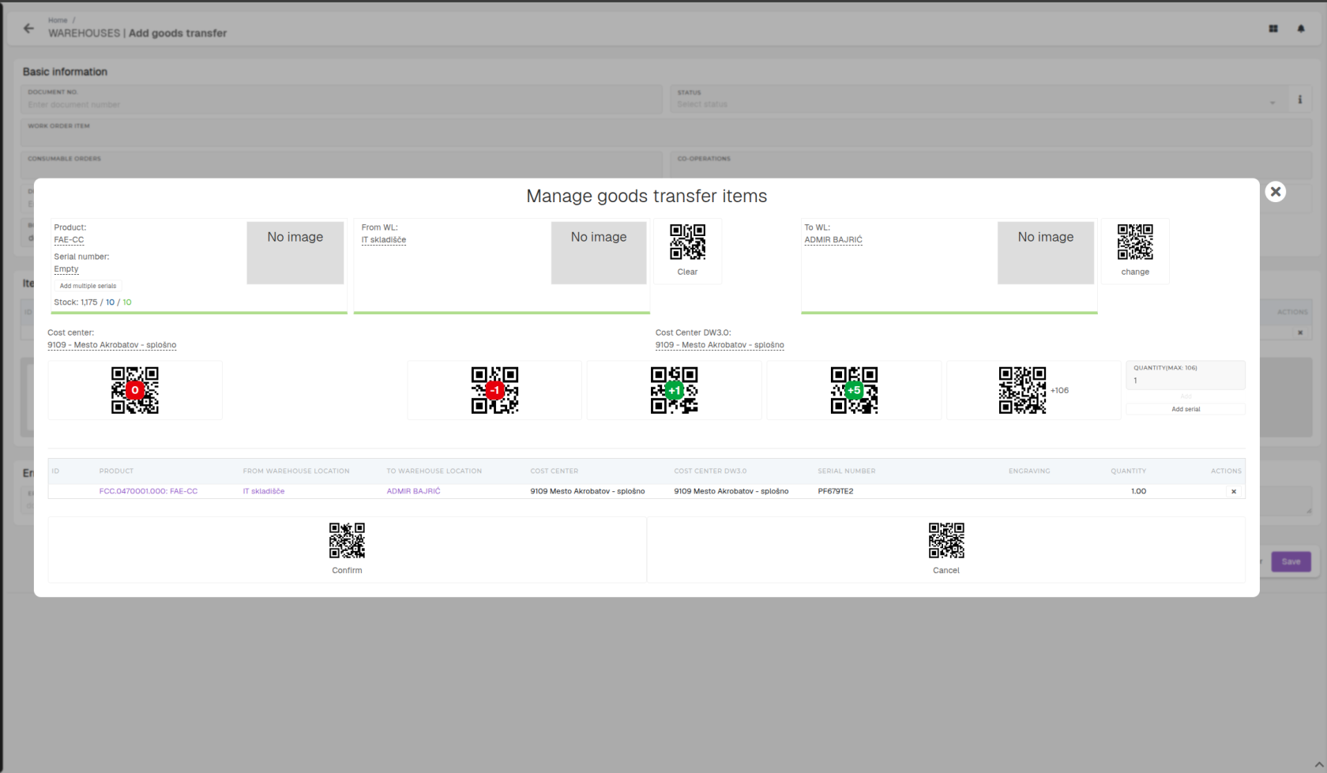Open the IT skladišče table link

(x=264, y=491)
